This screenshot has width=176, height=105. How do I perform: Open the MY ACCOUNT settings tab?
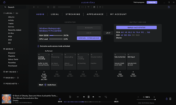[118, 14]
